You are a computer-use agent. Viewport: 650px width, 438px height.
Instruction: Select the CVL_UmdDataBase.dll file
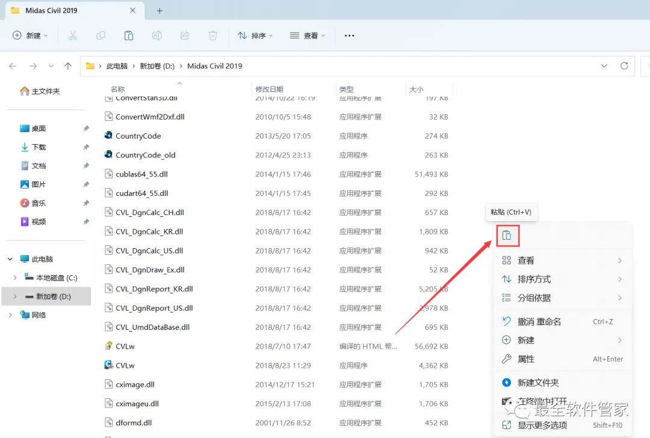click(x=147, y=327)
